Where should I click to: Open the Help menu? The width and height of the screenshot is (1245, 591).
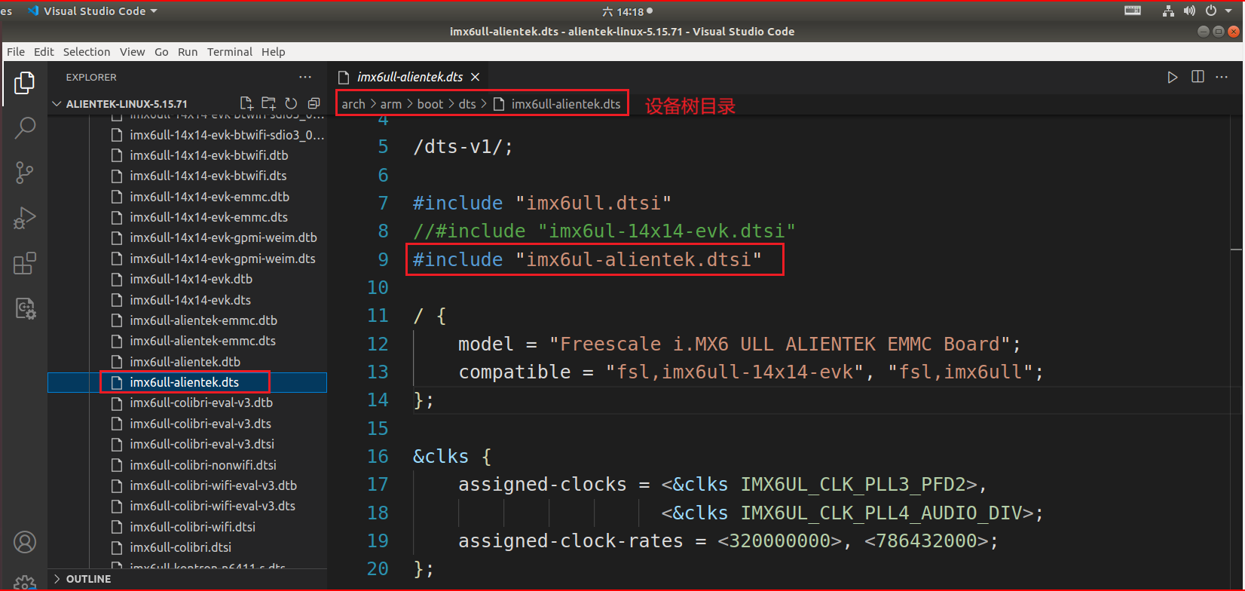pos(274,52)
